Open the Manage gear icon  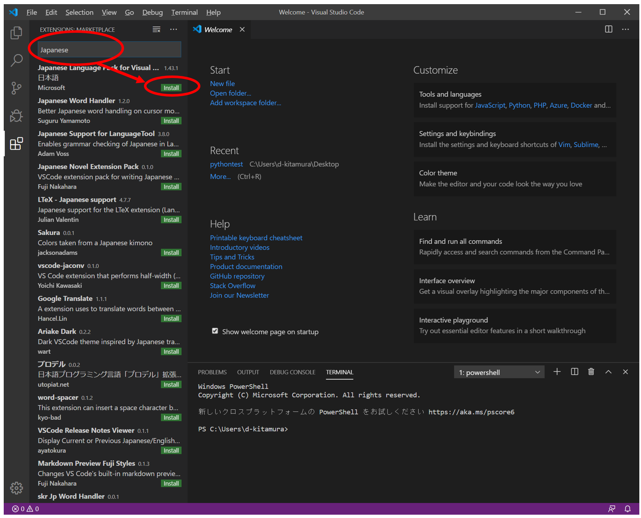point(16,488)
